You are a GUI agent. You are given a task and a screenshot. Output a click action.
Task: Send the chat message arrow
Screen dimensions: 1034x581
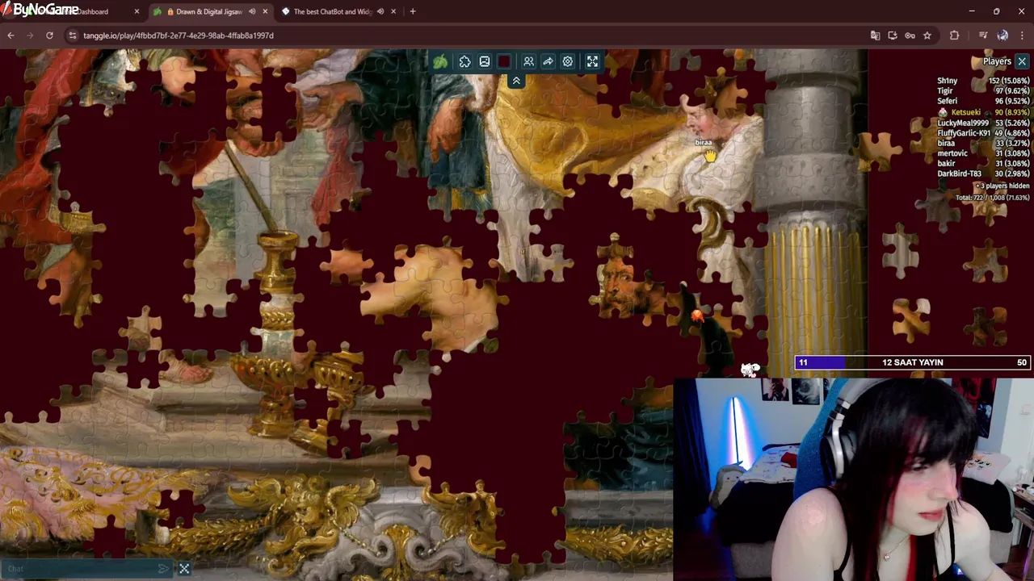(x=164, y=569)
